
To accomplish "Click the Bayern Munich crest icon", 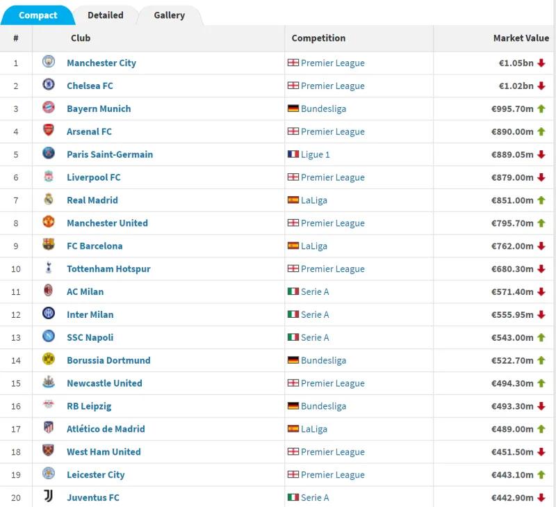I will 49,108.
